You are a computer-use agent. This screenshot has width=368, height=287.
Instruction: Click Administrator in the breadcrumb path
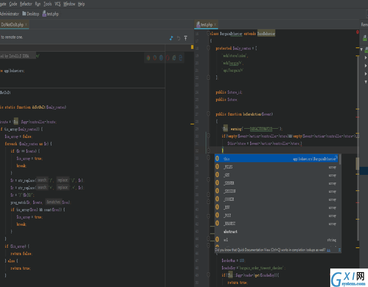pos(9,14)
